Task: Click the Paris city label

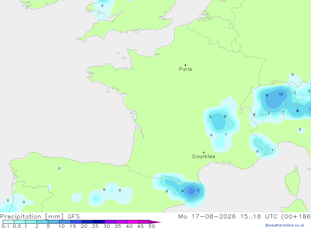Action: [x=185, y=69]
